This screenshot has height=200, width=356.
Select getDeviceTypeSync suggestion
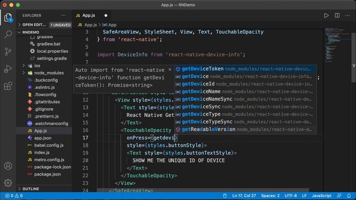click(245, 122)
